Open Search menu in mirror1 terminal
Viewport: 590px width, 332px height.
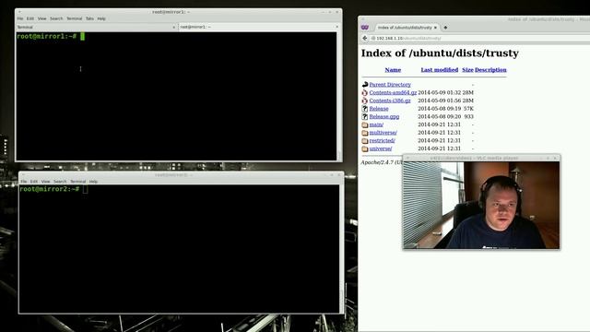(56, 18)
